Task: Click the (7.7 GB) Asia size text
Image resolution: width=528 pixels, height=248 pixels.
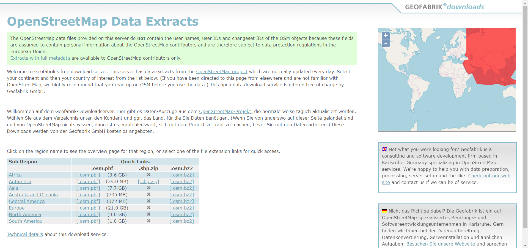Action: (x=117, y=188)
